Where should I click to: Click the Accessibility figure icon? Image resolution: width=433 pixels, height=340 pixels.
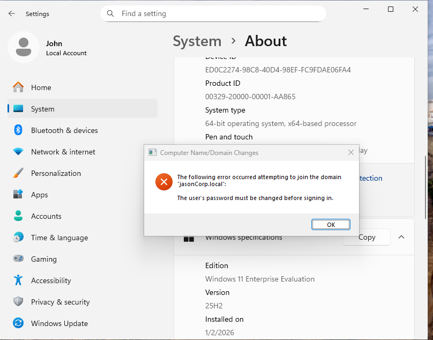(18, 280)
